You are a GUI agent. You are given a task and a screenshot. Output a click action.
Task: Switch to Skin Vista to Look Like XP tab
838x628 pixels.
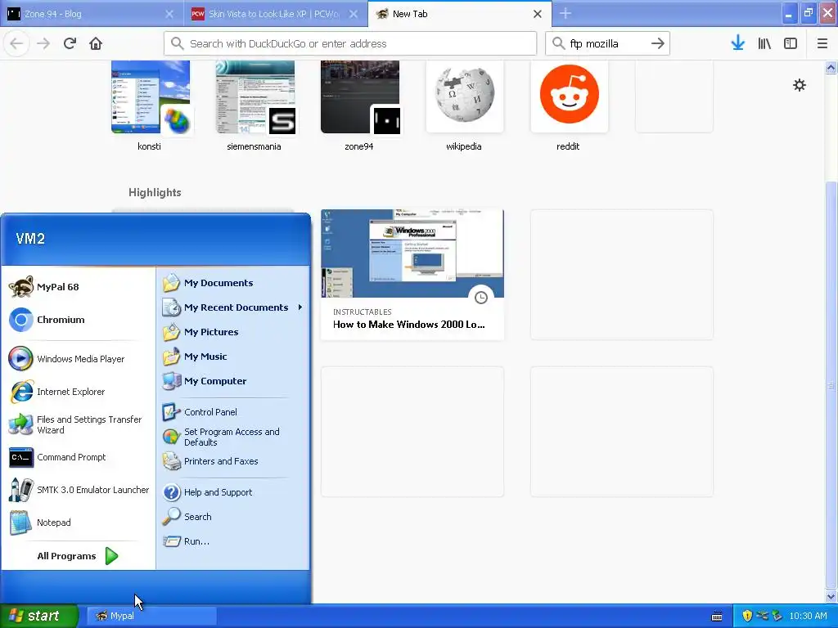pyautogui.click(x=275, y=14)
